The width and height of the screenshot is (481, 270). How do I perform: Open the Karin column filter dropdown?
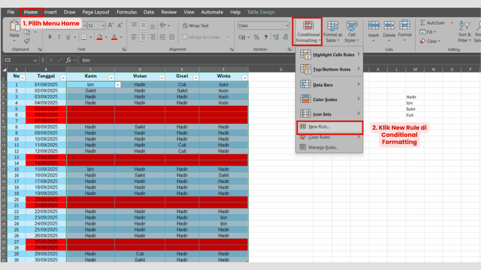pyautogui.click(x=111, y=78)
